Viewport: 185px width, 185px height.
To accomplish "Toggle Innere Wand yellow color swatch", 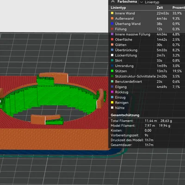I will [x=112, y=13].
